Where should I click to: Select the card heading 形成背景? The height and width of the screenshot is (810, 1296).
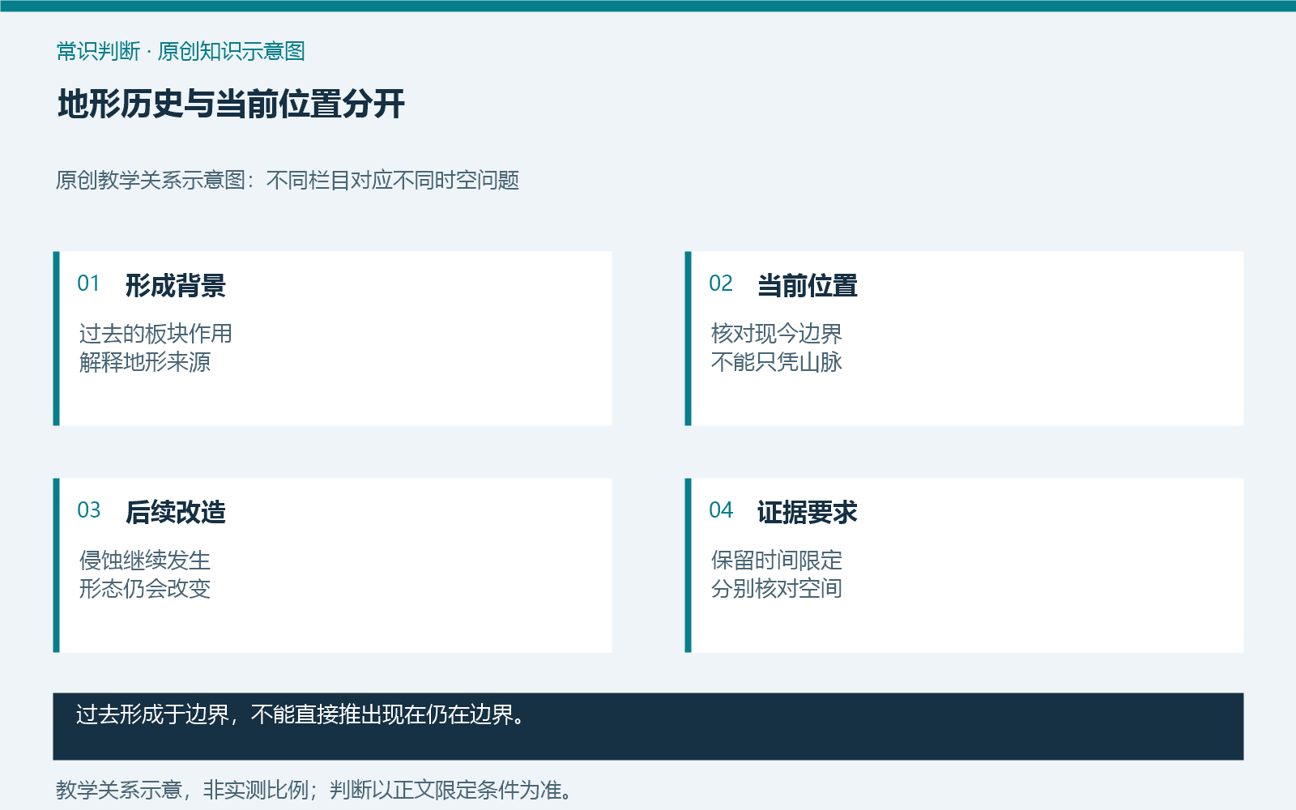point(176,285)
